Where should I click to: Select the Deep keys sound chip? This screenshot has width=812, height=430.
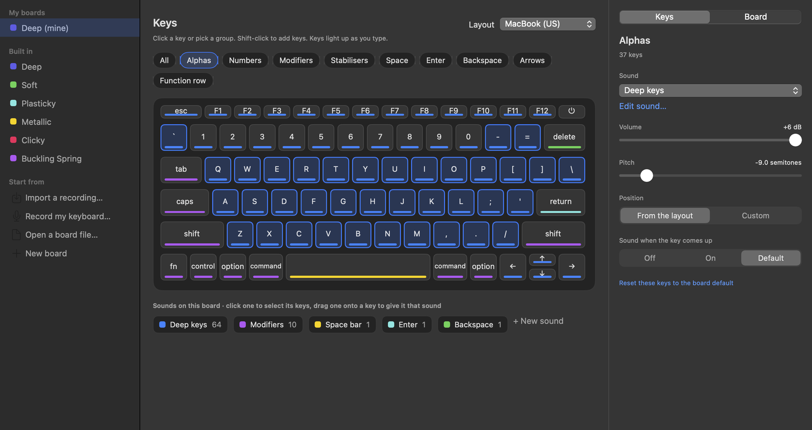[x=190, y=325]
